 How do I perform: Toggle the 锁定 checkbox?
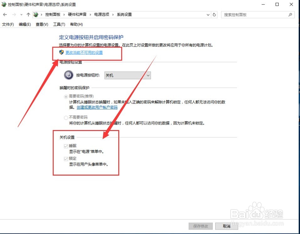66,159
